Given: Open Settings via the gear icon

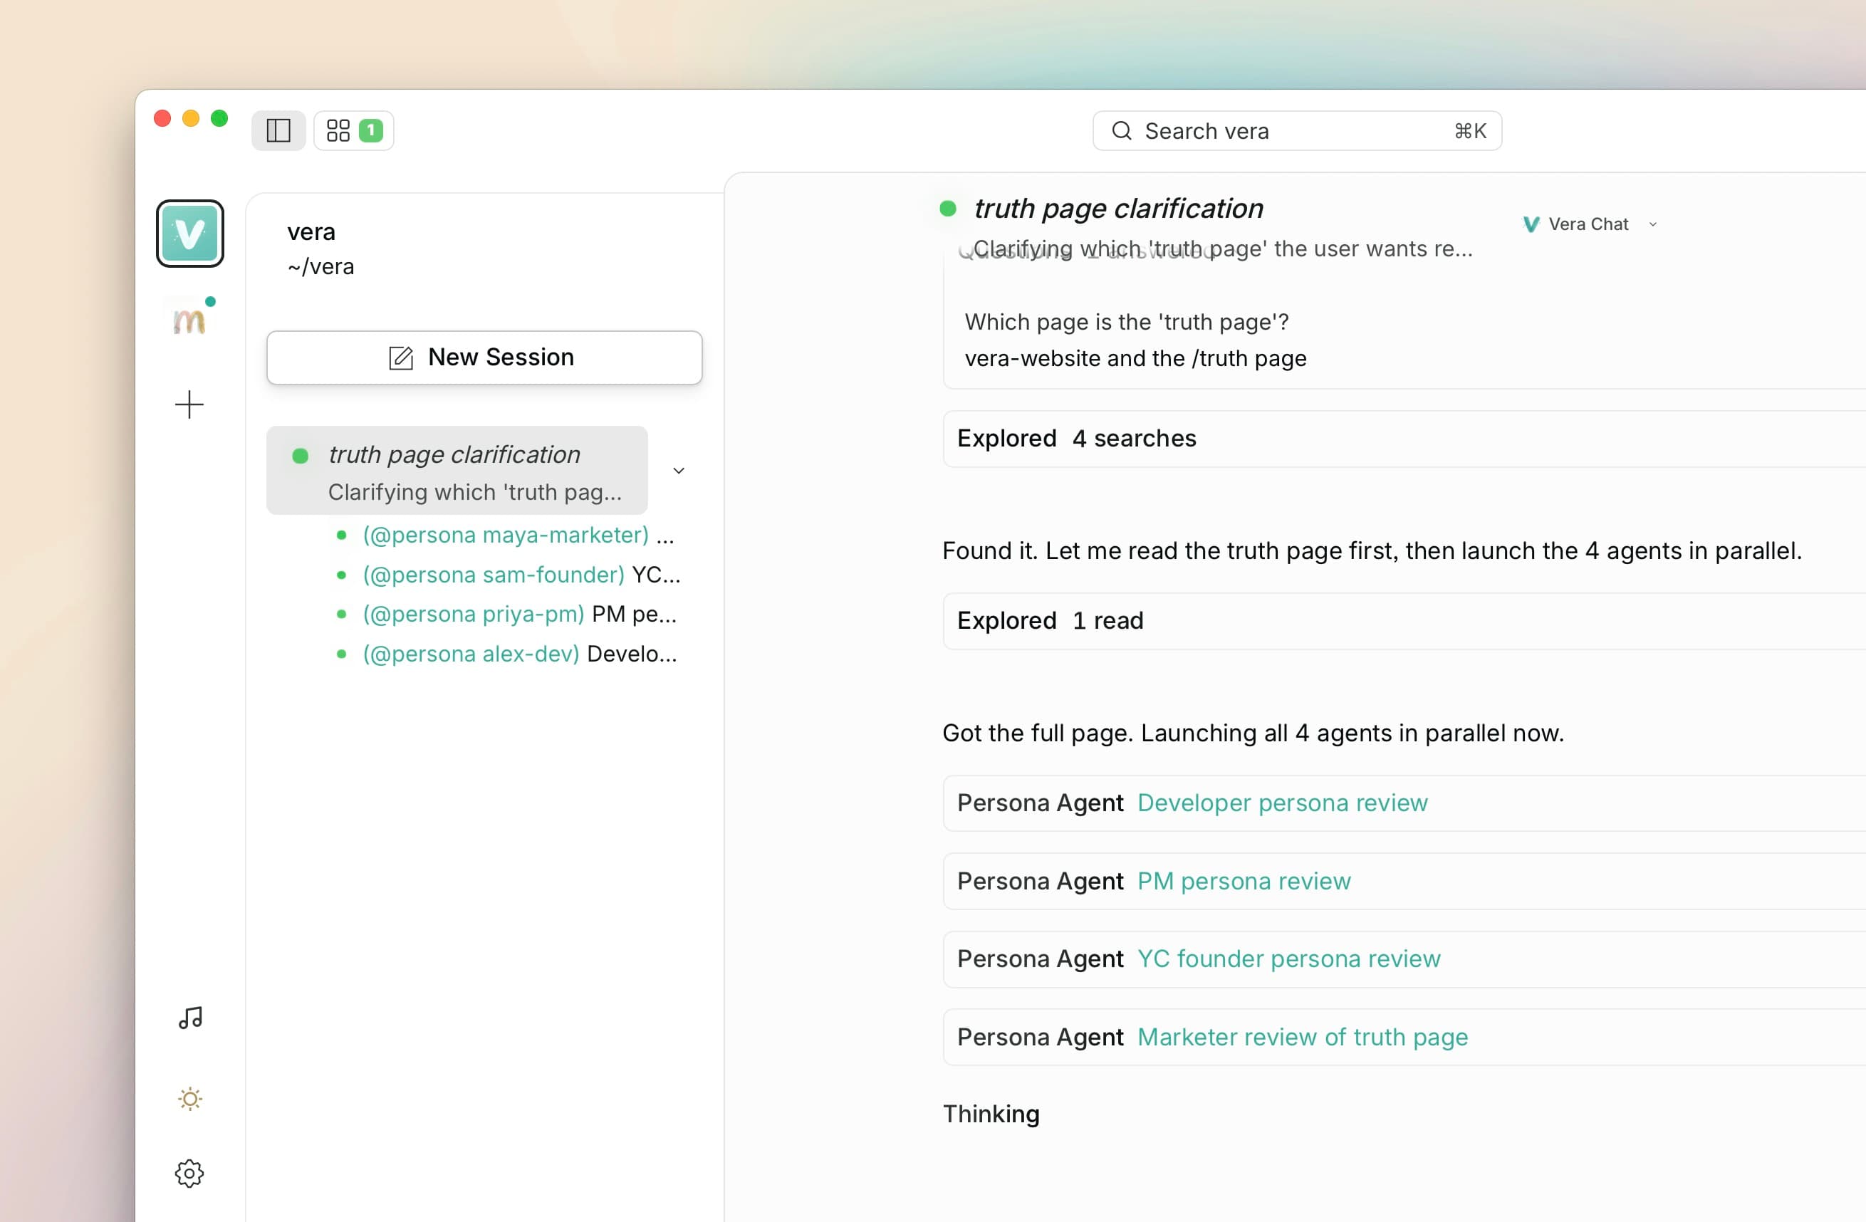Looking at the screenshot, I should [x=189, y=1174].
